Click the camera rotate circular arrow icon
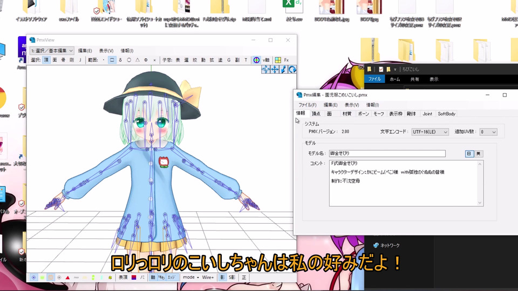Image resolution: width=518 pixels, height=291 pixels. 292,70
